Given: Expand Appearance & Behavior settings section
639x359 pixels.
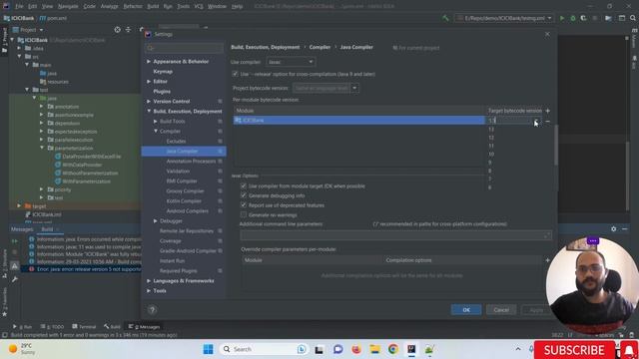Looking at the screenshot, I should coord(149,62).
